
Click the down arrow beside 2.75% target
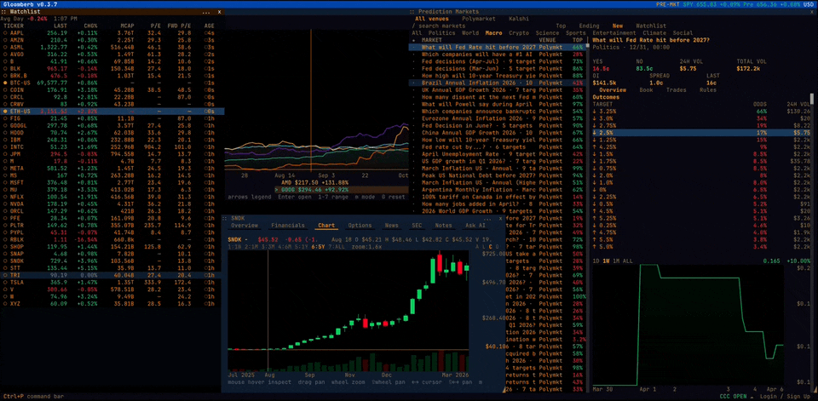[595, 125]
